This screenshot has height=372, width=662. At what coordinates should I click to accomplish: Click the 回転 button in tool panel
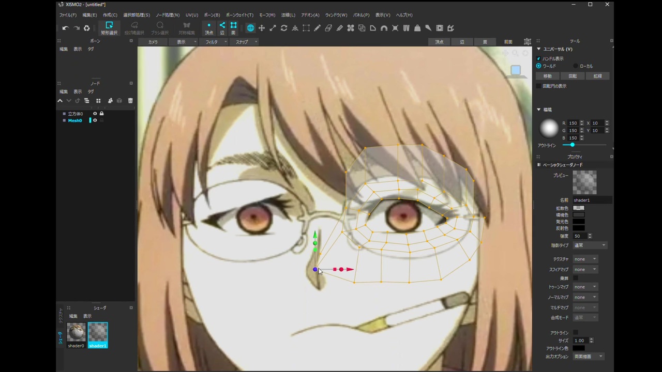573,76
